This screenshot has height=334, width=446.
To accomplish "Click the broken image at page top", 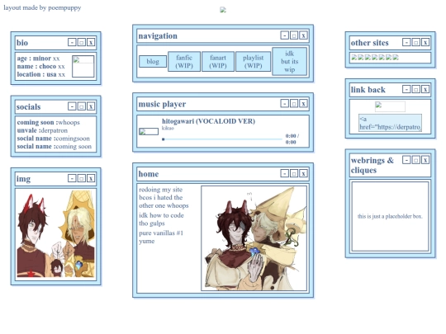I will (x=223, y=10).
